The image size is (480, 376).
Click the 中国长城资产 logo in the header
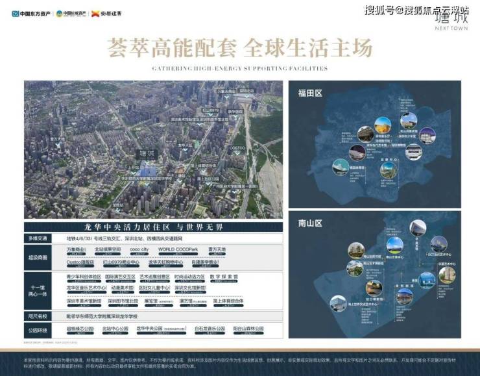[71, 14]
